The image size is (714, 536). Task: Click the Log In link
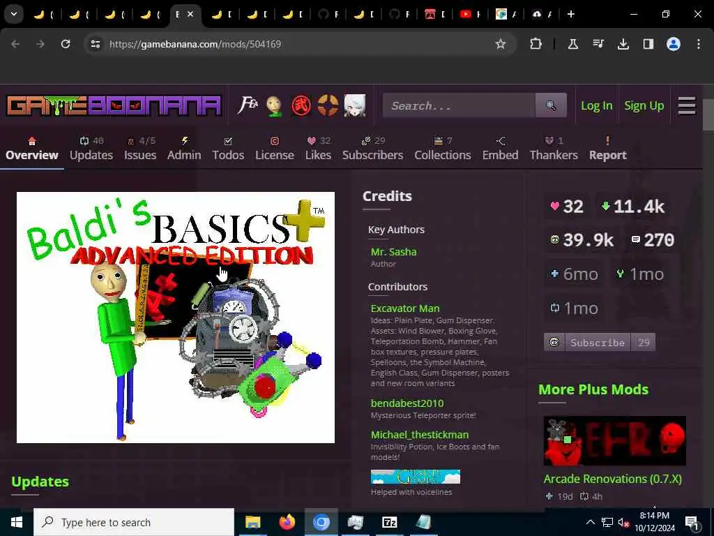[597, 106]
